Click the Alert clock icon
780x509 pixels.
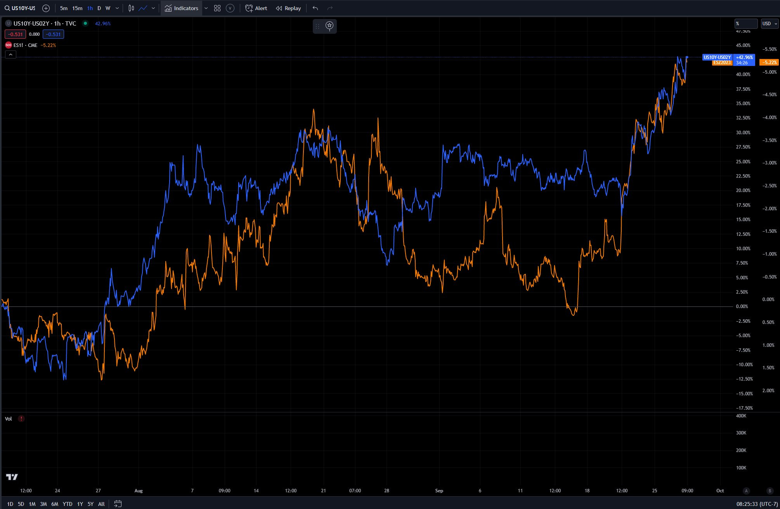tap(249, 8)
